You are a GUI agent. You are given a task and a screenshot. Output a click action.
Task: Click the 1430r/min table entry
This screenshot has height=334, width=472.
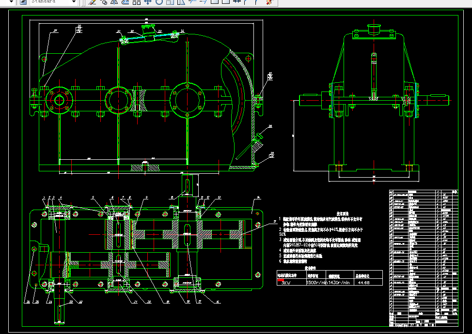pyautogui.click(x=339, y=283)
